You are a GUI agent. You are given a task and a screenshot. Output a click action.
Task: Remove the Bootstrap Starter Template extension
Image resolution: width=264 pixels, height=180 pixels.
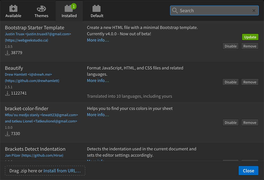(x=250, y=46)
